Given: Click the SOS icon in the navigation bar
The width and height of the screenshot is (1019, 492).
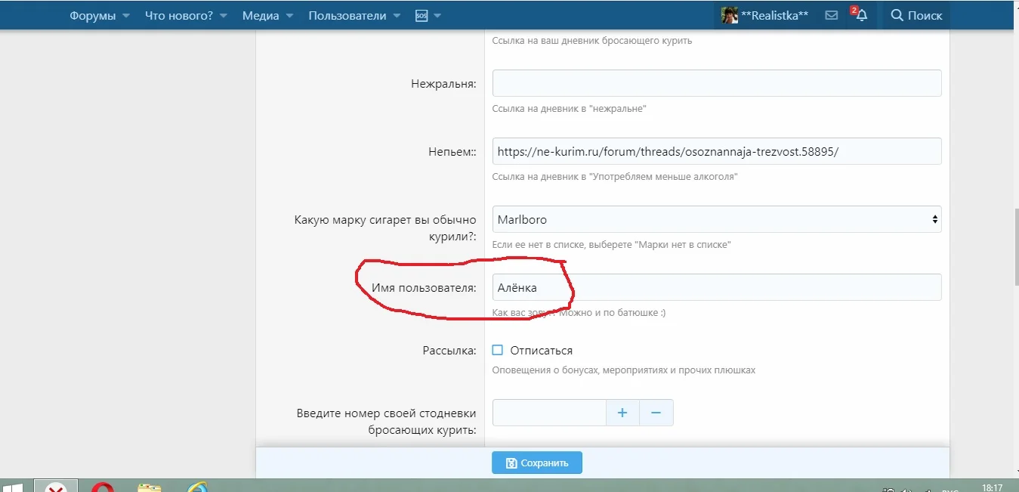Looking at the screenshot, I should coord(422,14).
